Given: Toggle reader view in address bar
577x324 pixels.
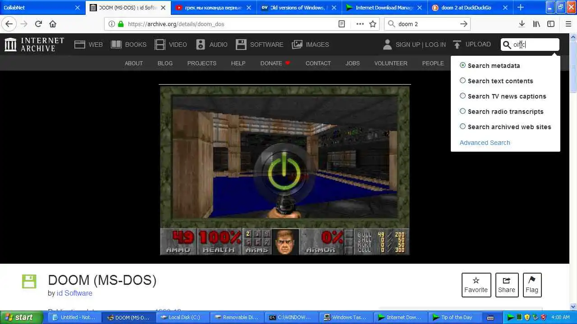Looking at the screenshot, I should pyautogui.click(x=342, y=24).
